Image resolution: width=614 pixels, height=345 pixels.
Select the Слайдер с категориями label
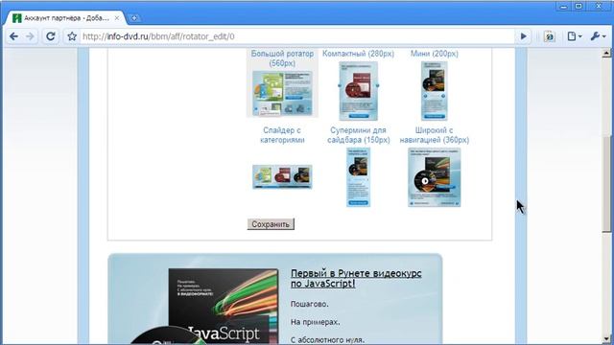282,135
